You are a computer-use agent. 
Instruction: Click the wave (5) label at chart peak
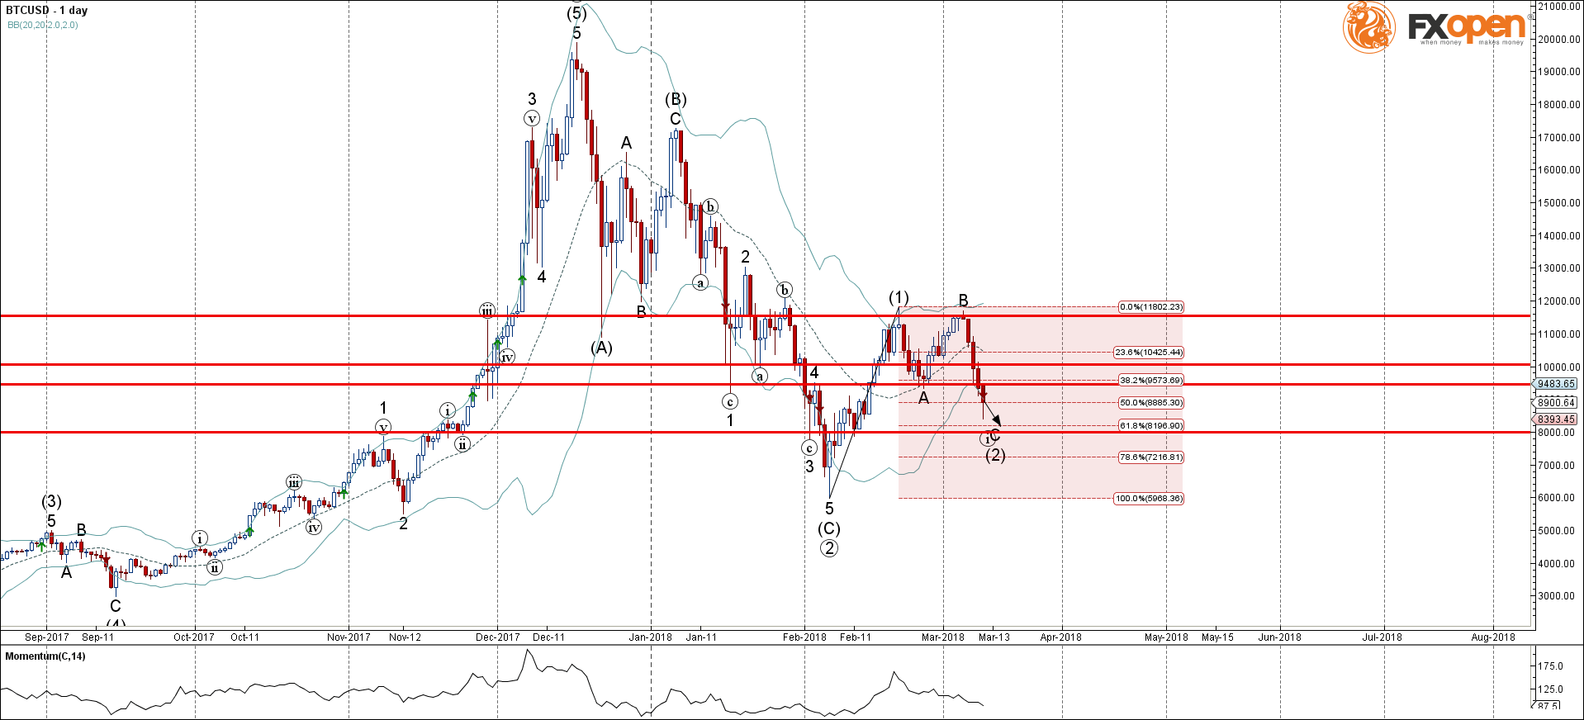[x=576, y=13]
